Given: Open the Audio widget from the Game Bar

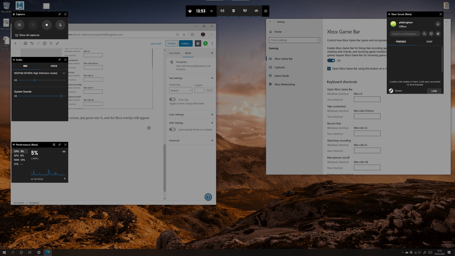Looking at the screenshot, I should pyautogui.click(x=222, y=11).
